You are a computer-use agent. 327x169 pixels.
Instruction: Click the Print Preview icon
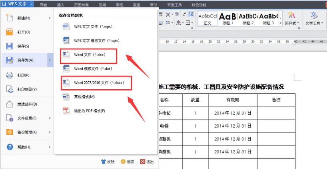point(10,89)
